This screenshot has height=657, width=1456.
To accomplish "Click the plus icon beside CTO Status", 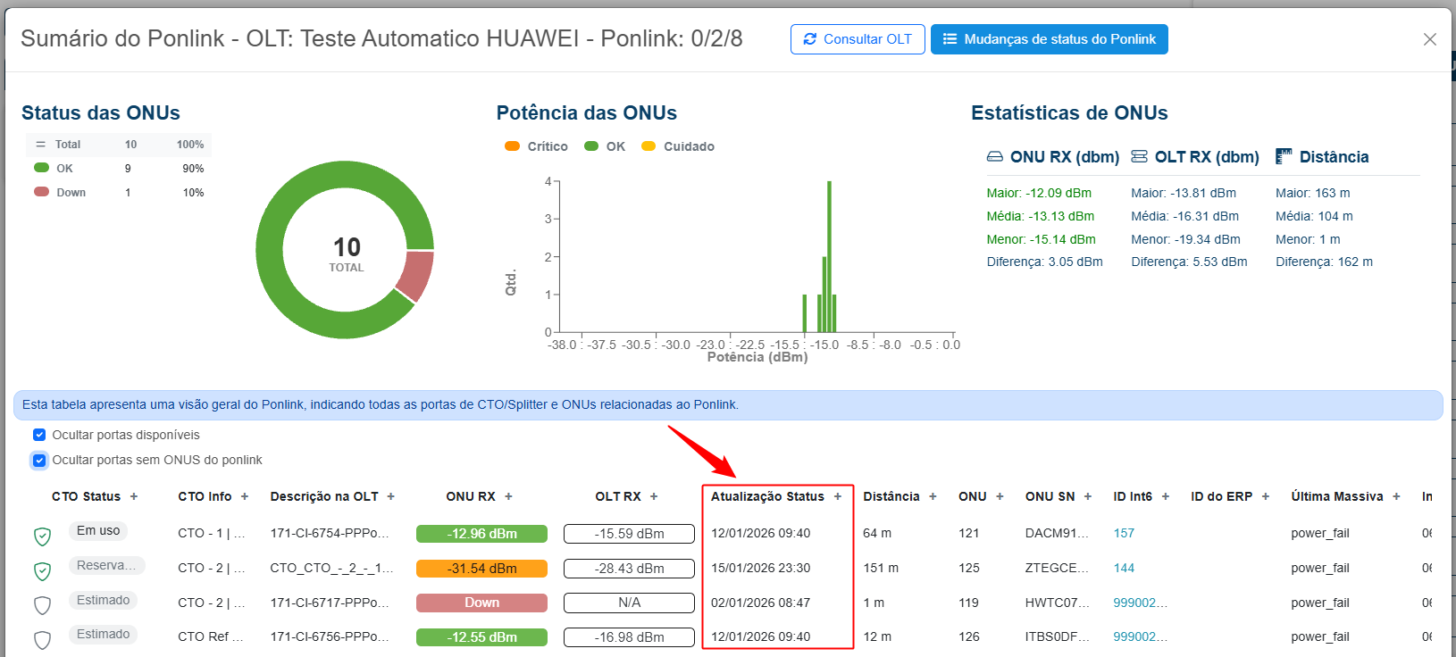I will (x=134, y=497).
